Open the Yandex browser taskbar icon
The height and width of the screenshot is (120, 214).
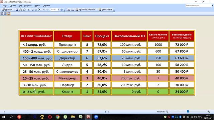coord(19,117)
